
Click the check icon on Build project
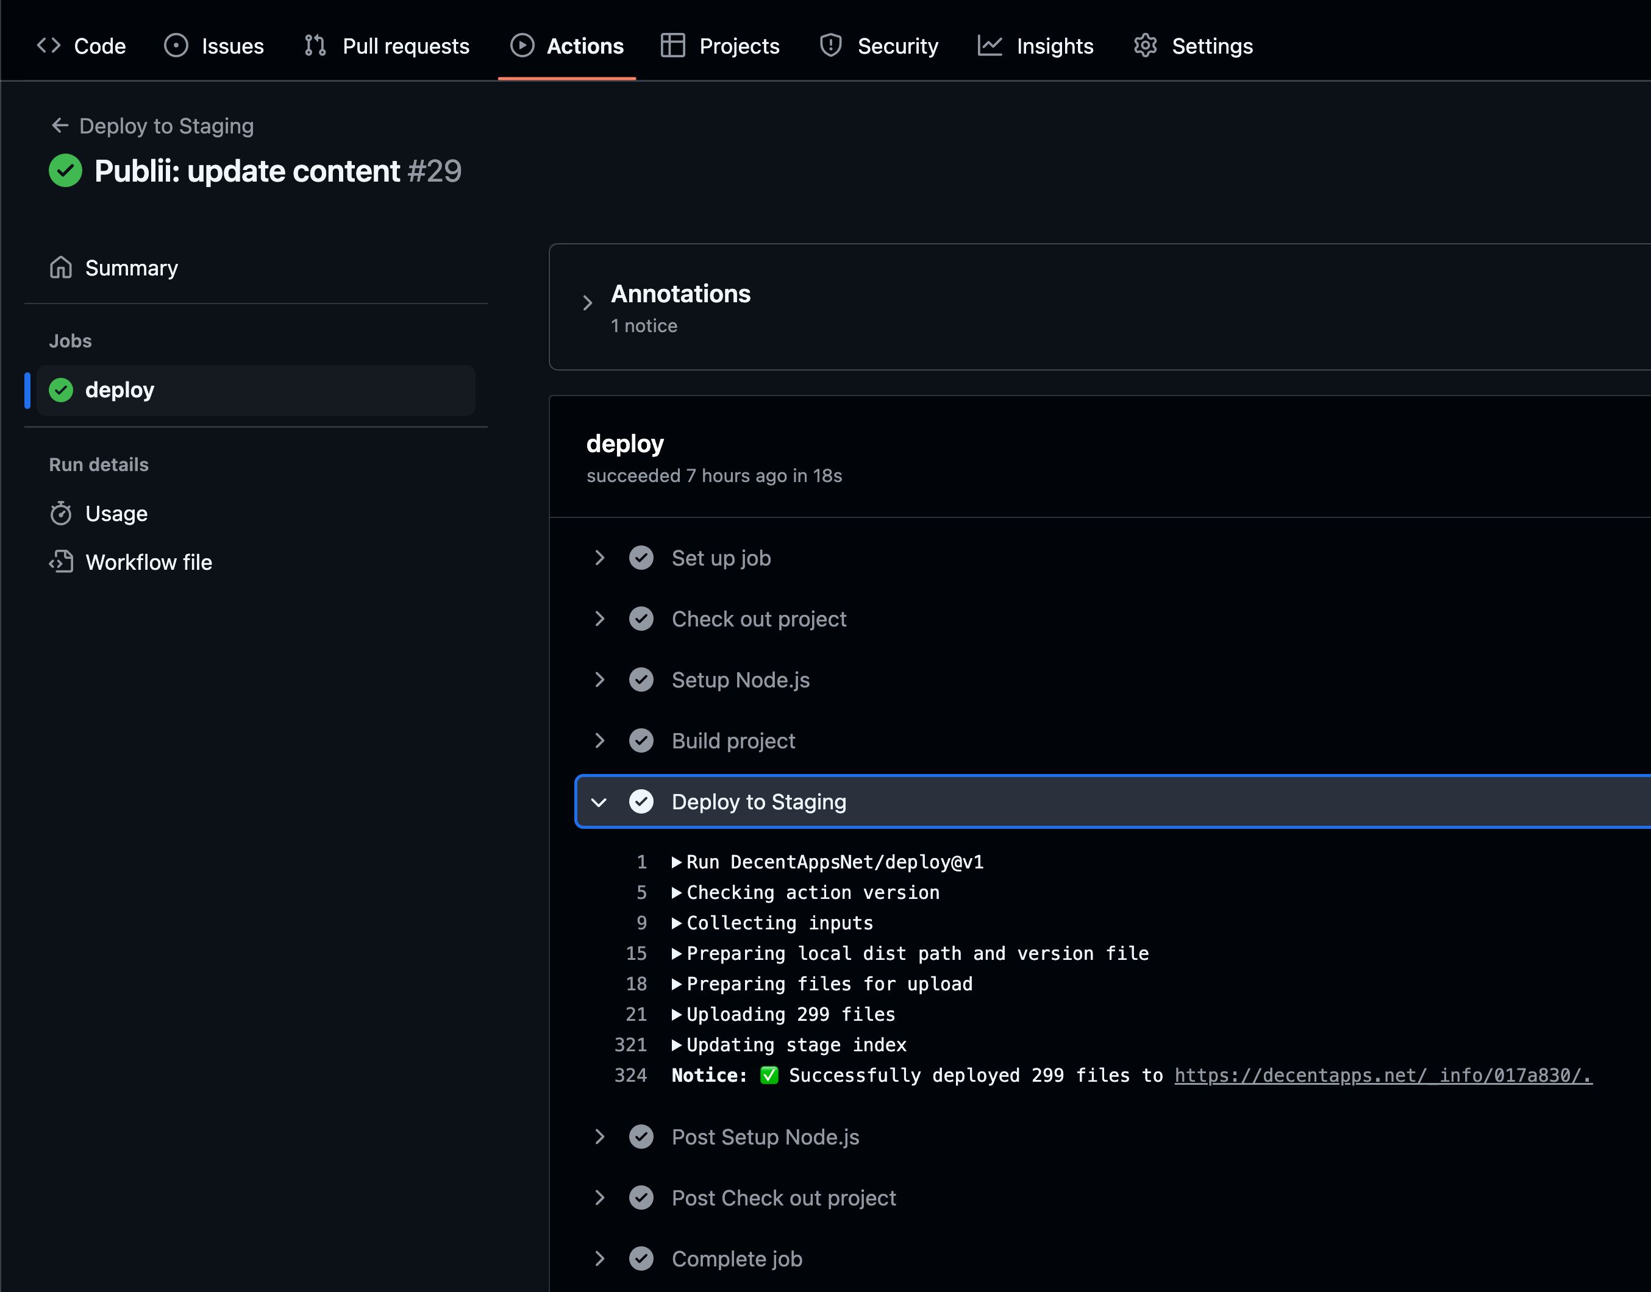coord(641,741)
